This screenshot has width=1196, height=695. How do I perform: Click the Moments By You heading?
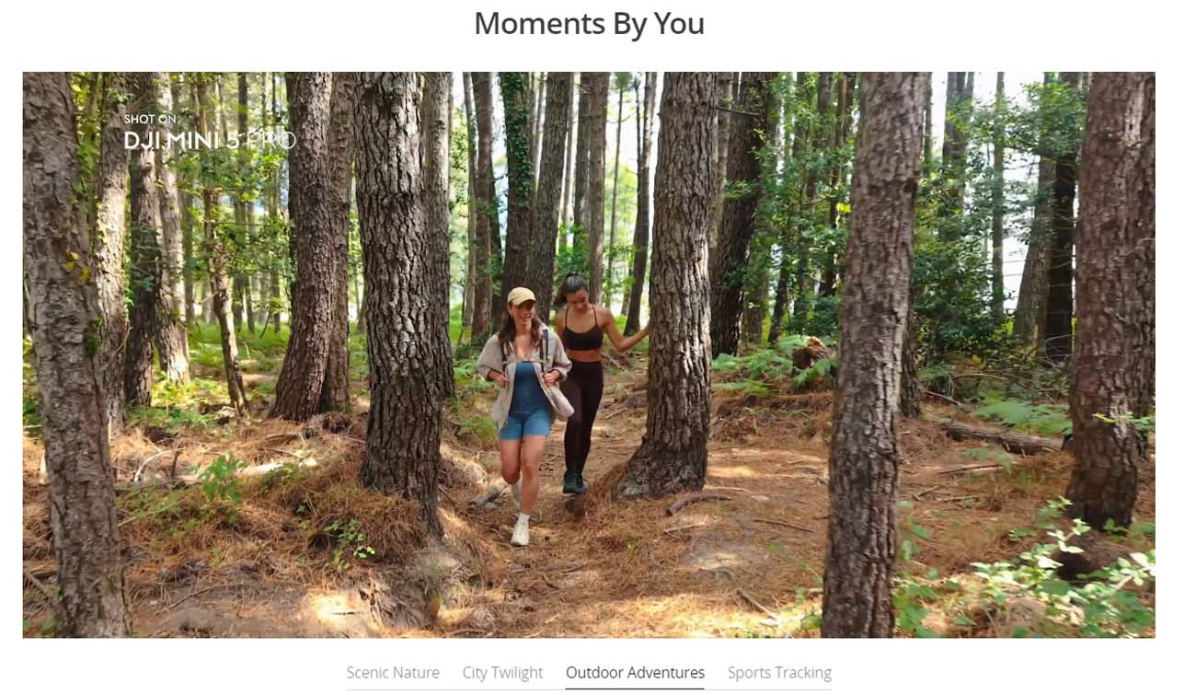[x=589, y=23]
